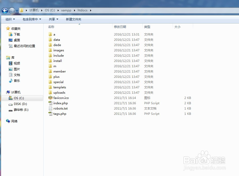Viewport: 239px width, 176px height.
Task: Open the recent locations dropdown arrow
Action: [17, 11]
